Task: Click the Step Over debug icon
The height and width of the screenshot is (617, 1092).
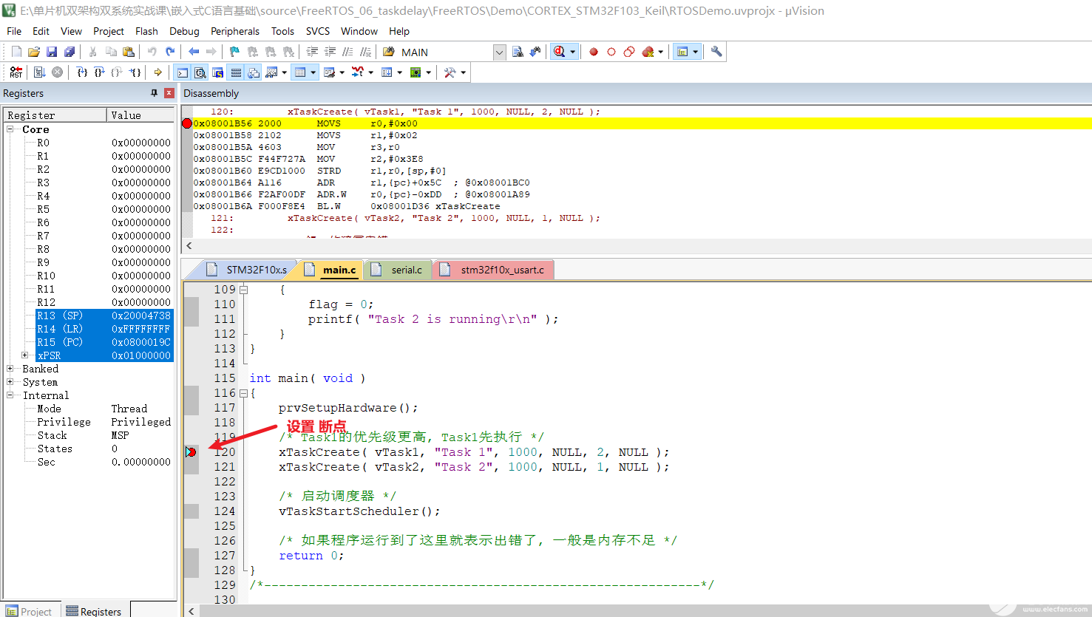Action: click(x=99, y=72)
